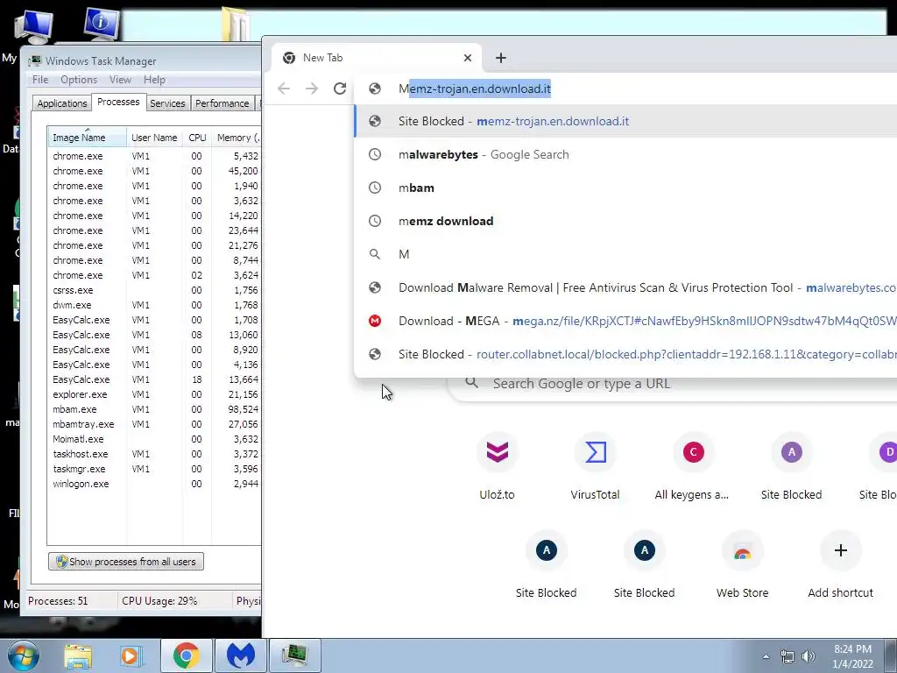Click the address bar with memz-trojan URL
Image resolution: width=897 pixels, height=673 pixels.
[626, 89]
